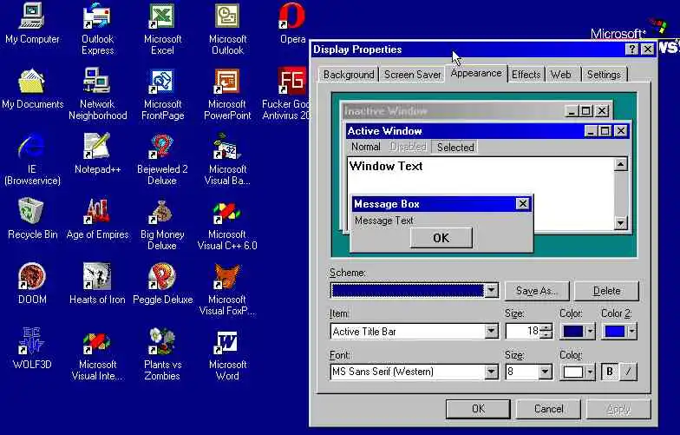The width and height of the screenshot is (680, 435).
Task: Click Selected in the preview menu
Action: point(454,148)
